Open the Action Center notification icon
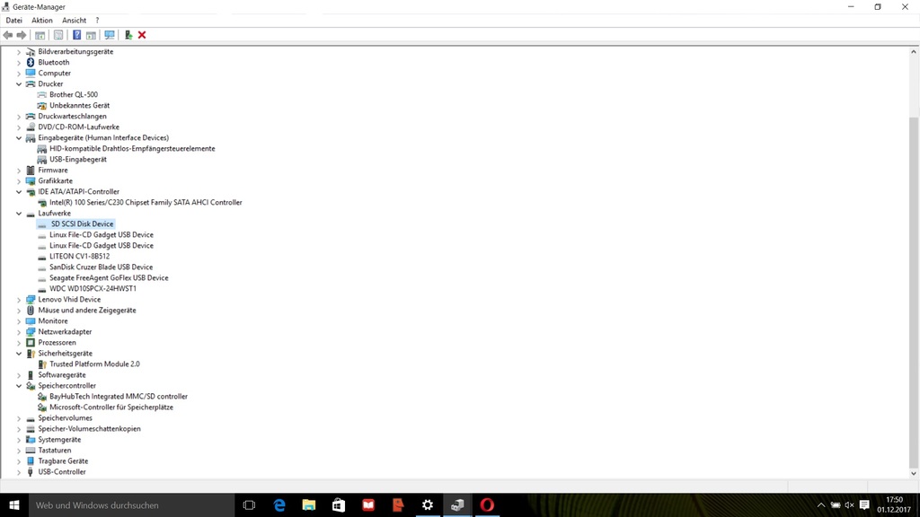920x517 pixels. 864,504
